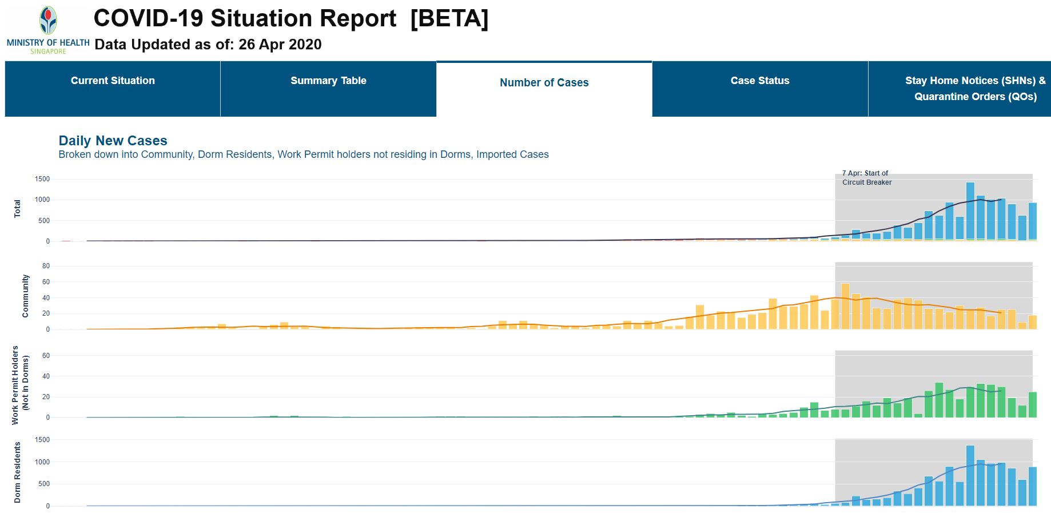Click the Dorm Residents y-axis label

(17, 472)
